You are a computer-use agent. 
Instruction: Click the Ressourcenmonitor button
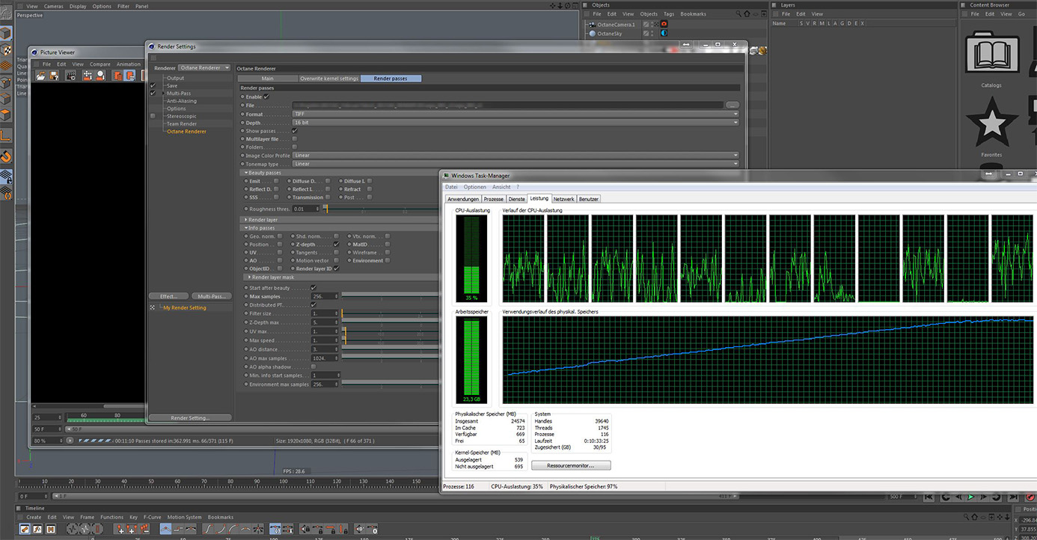pyautogui.click(x=570, y=465)
